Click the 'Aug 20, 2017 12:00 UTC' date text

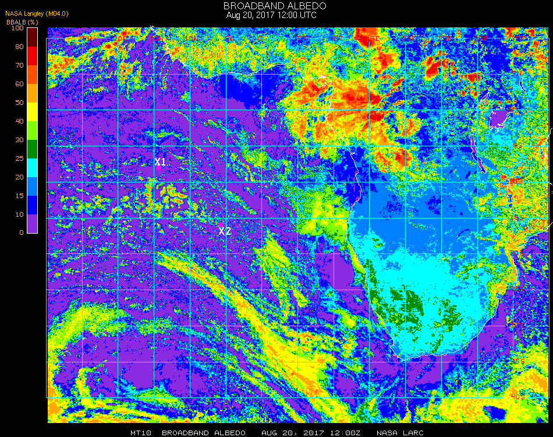[271, 15]
